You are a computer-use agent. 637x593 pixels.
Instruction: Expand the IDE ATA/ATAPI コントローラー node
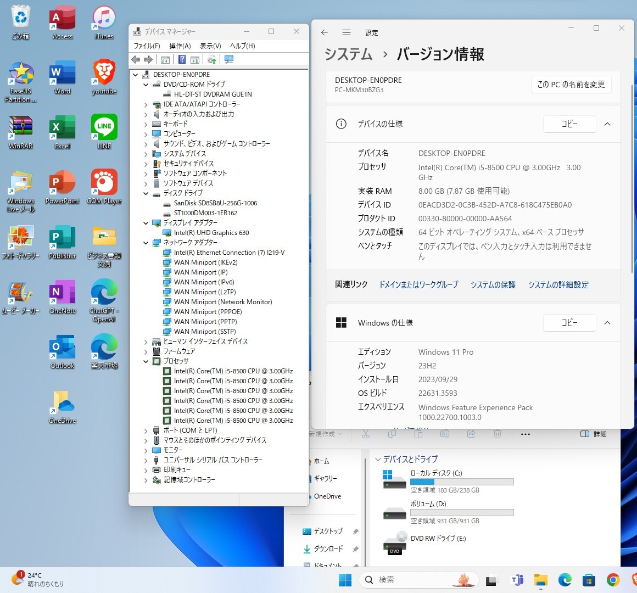click(146, 104)
